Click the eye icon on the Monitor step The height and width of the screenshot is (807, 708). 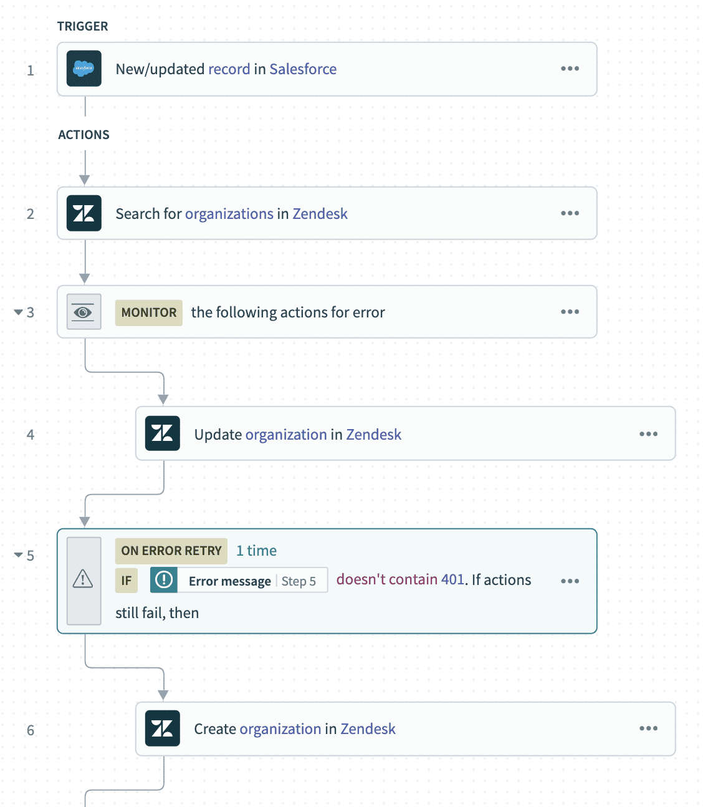click(84, 312)
